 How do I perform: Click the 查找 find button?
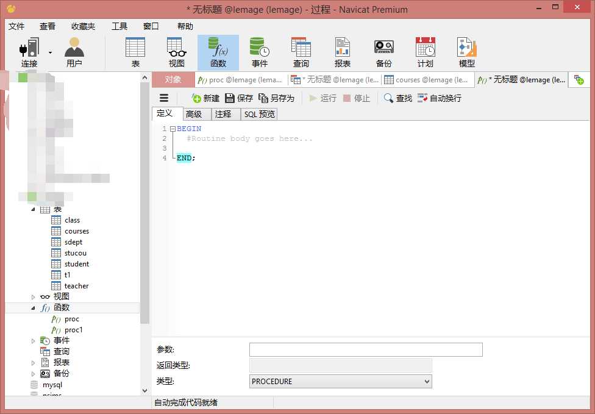pyautogui.click(x=398, y=98)
